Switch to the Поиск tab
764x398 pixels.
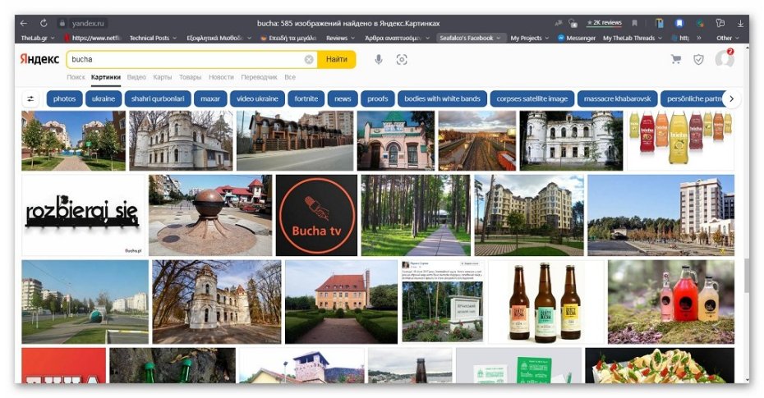pos(76,77)
